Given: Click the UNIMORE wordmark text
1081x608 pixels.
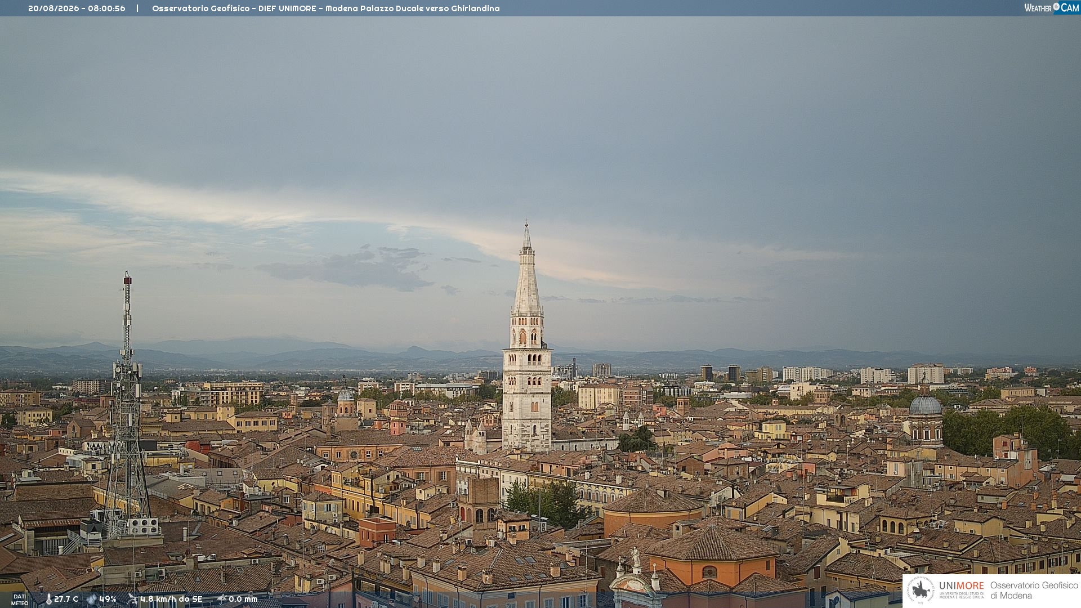Looking at the screenshot, I should [x=961, y=586].
